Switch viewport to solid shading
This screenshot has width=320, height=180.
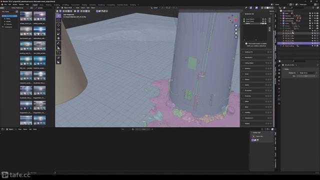(267, 8)
